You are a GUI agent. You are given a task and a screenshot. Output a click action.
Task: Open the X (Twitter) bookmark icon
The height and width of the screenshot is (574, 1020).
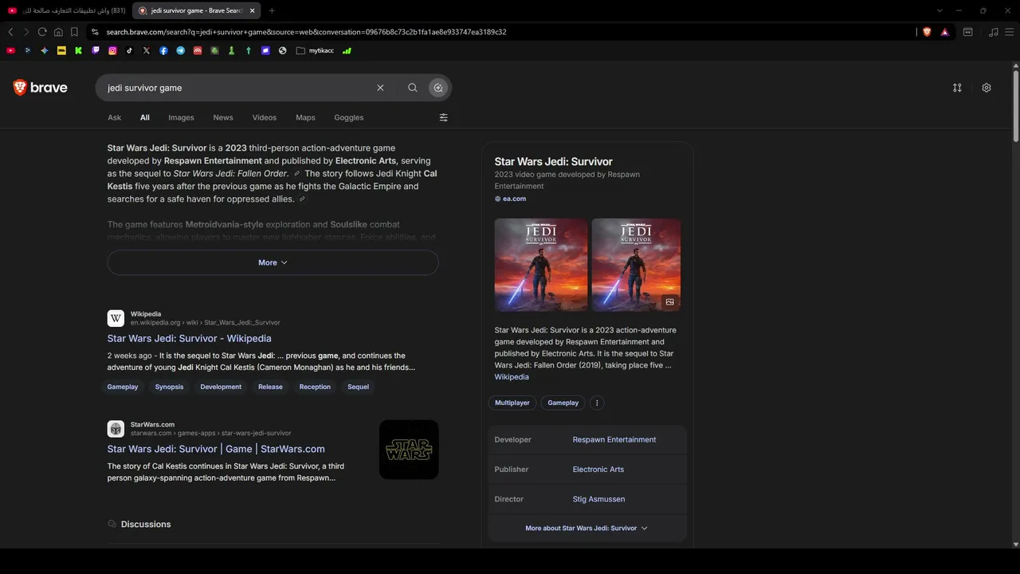147,50
